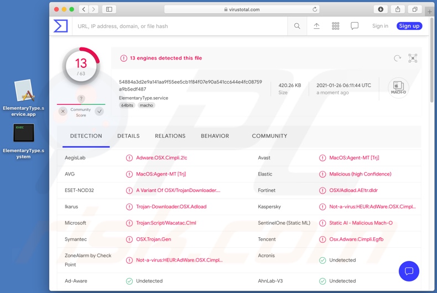The height and width of the screenshot is (293, 437).
Task: Open the BEHAVIOR tab
Action: (215, 136)
